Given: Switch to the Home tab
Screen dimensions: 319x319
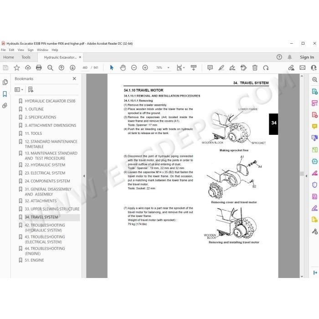Looking at the screenshot, I should click(9, 57).
